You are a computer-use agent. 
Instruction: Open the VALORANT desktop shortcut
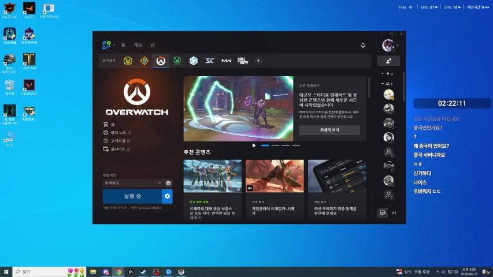tap(29, 87)
